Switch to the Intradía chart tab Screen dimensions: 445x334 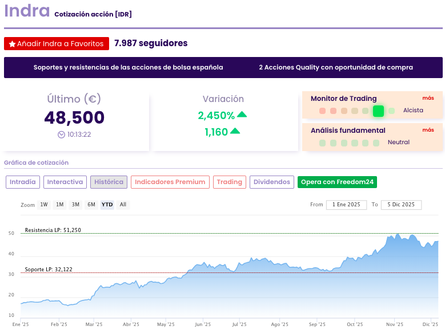pyautogui.click(x=23, y=182)
